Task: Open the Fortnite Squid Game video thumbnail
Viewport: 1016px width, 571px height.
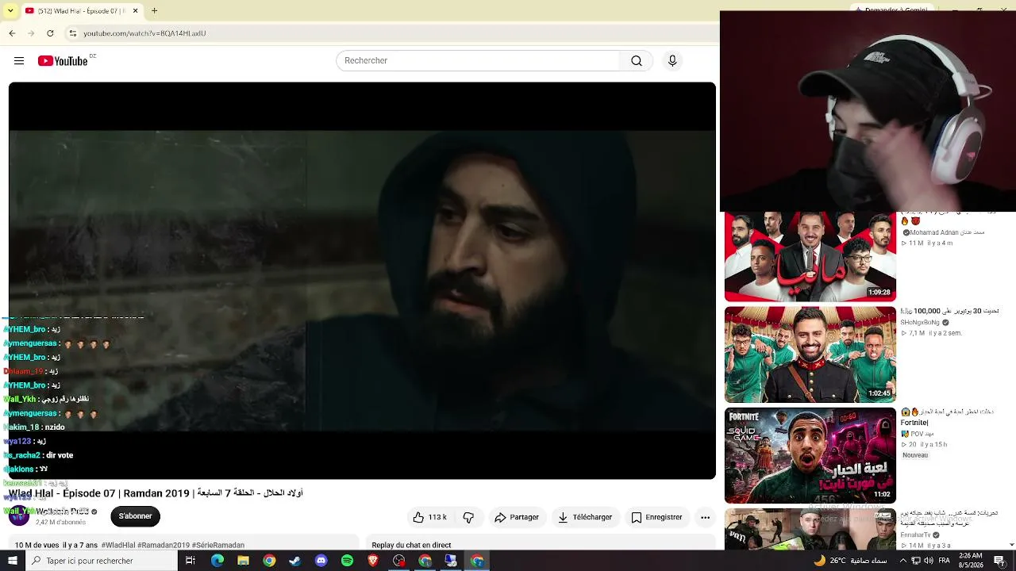Action: (810, 456)
